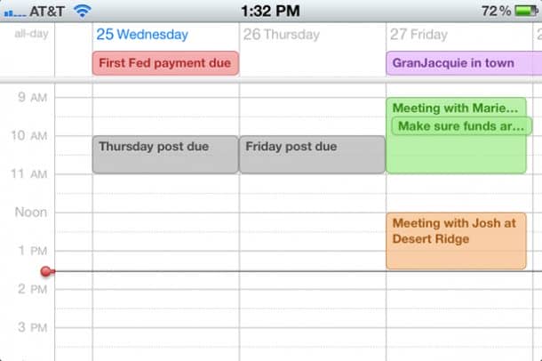
Task: Select the 25 Wednesday day header
Action: pyautogui.click(x=142, y=35)
